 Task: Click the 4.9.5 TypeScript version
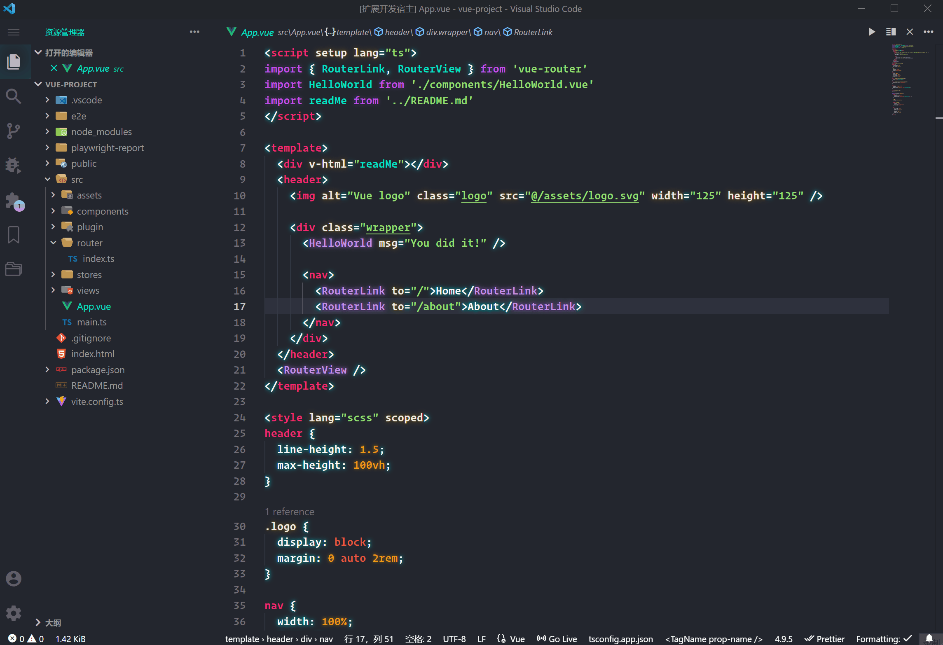coord(784,639)
